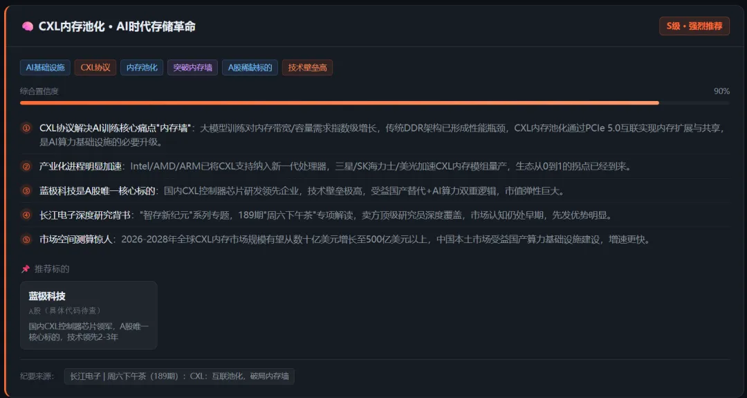Click the 综合置信度 progress bar
Viewport: 747px width, 398px height.
click(x=374, y=103)
